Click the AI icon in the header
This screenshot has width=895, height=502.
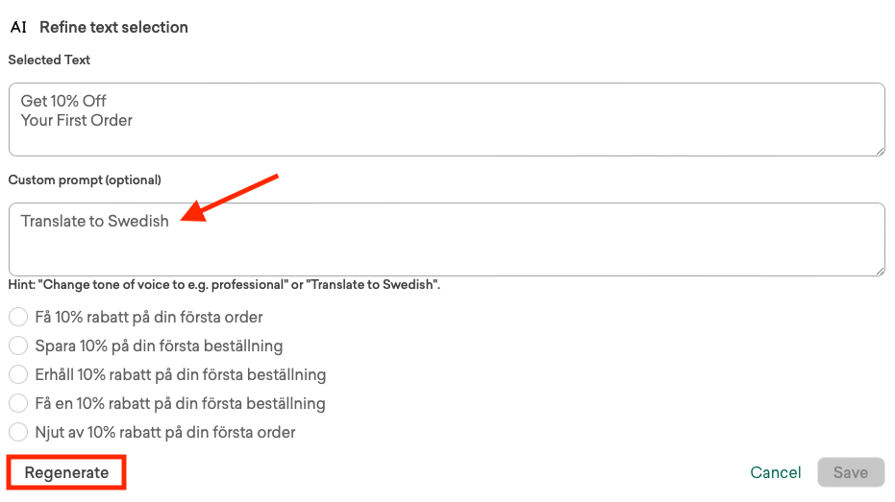tap(18, 28)
